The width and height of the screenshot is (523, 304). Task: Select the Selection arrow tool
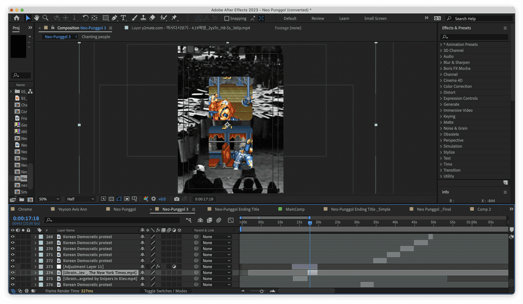[x=28, y=18]
